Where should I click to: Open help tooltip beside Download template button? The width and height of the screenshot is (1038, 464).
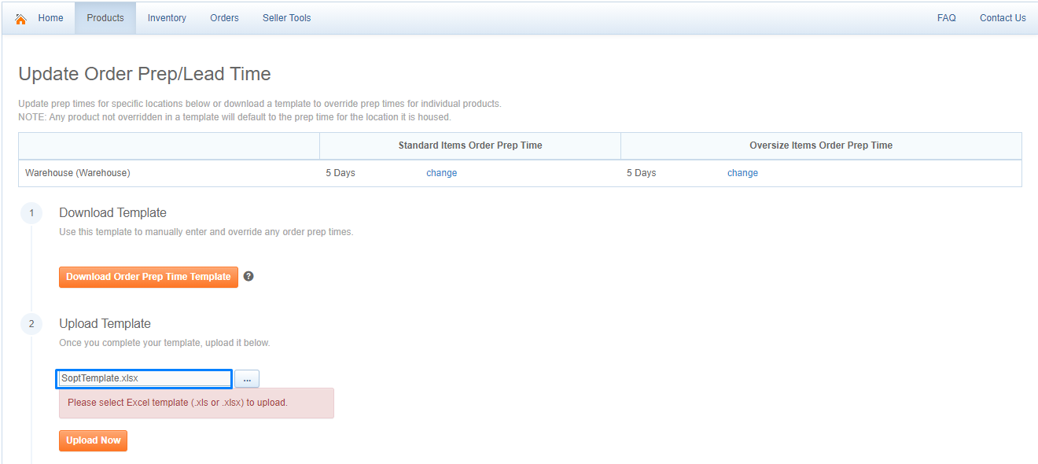pos(248,276)
